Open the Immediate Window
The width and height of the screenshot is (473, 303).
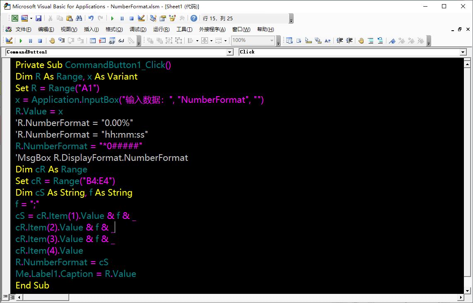point(103,41)
